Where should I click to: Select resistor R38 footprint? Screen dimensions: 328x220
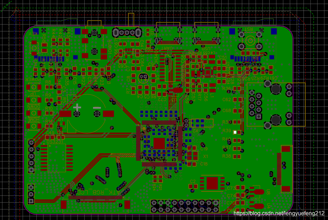[237, 156]
